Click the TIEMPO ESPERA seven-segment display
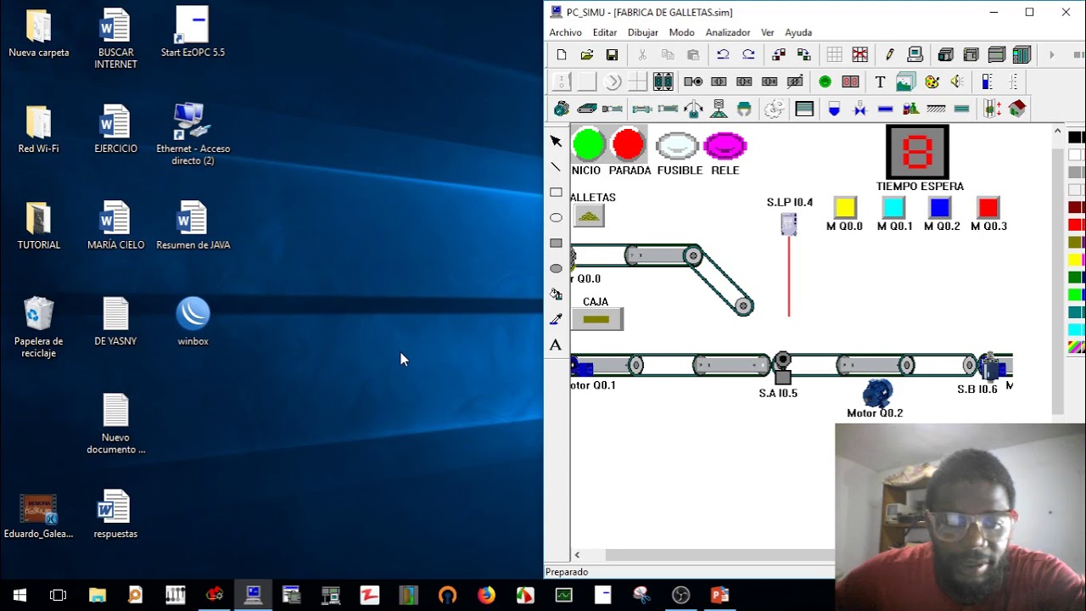This screenshot has height=611, width=1086. (x=917, y=152)
